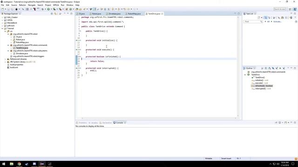Click the Back navigation arrow in toolbar

(x=129, y=9)
